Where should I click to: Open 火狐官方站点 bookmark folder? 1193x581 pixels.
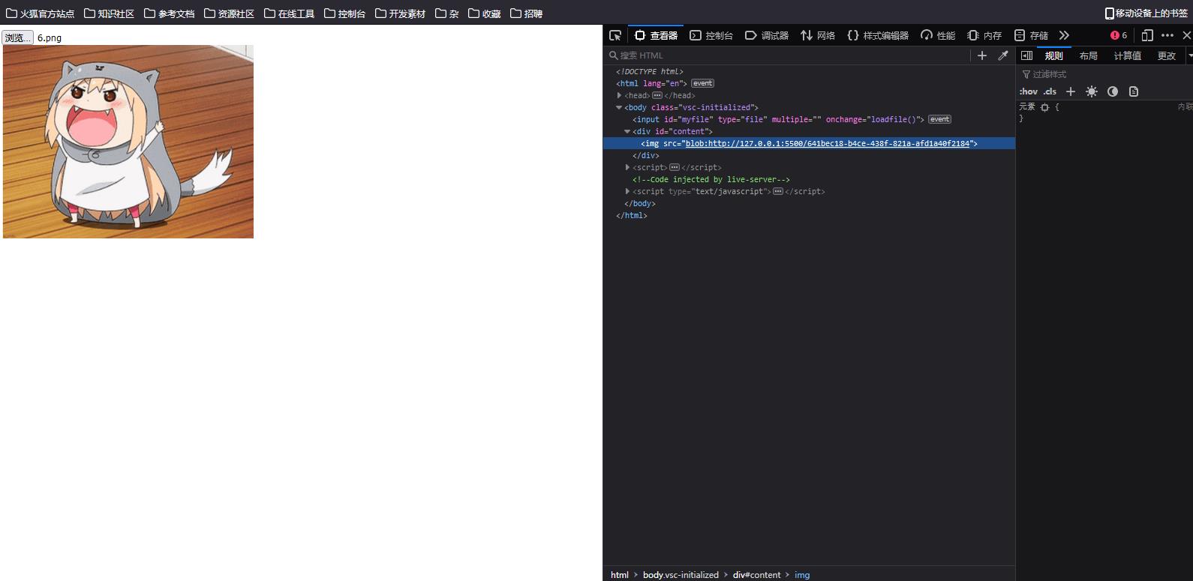[x=41, y=13]
